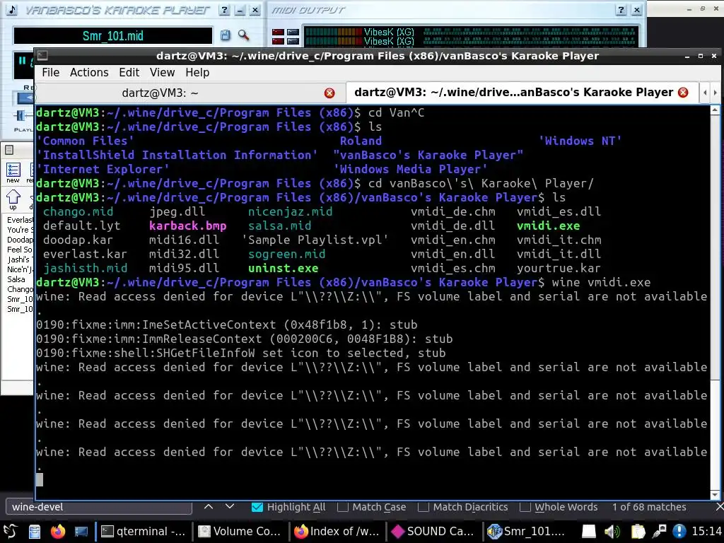Click the first VibesK (XG) channel label
The width and height of the screenshot is (724, 543).
(389, 32)
